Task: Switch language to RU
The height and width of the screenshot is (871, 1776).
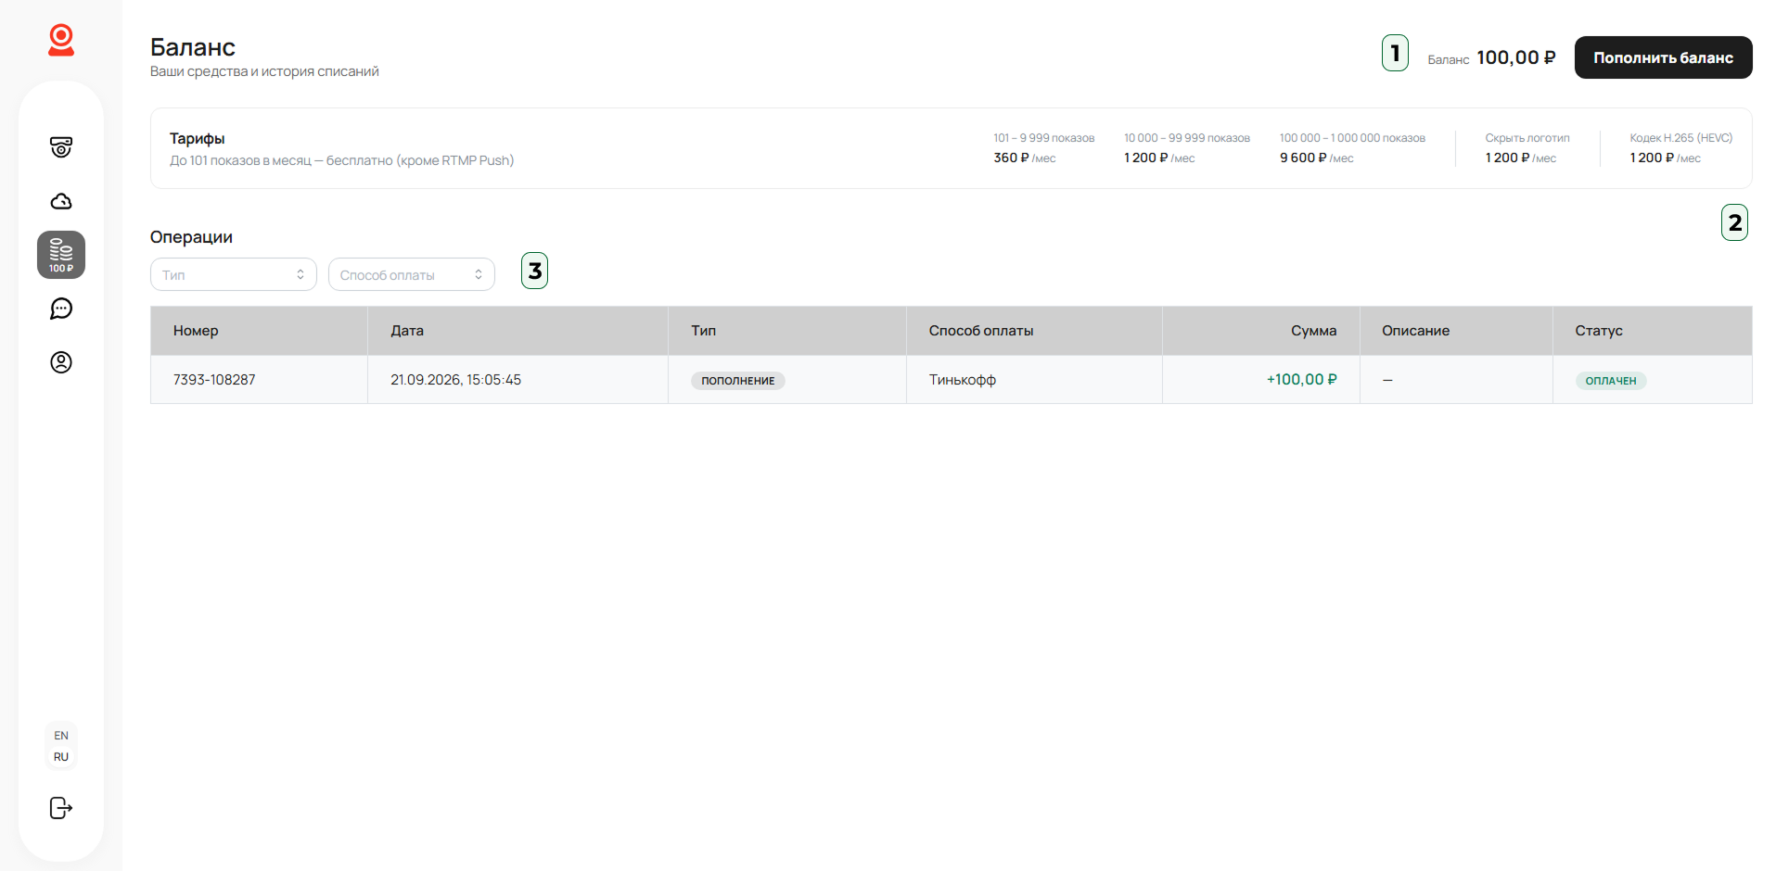Action: [x=61, y=757]
